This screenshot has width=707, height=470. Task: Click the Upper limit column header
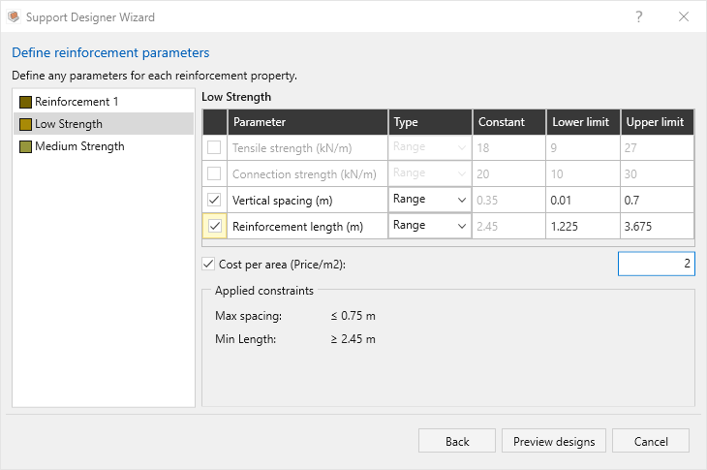pyautogui.click(x=657, y=122)
